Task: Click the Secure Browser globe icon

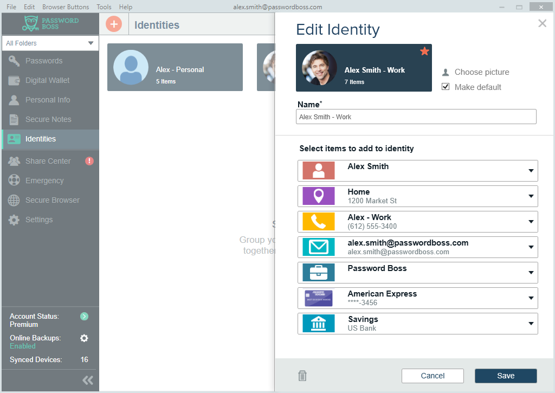Action: pyautogui.click(x=14, y=200)
